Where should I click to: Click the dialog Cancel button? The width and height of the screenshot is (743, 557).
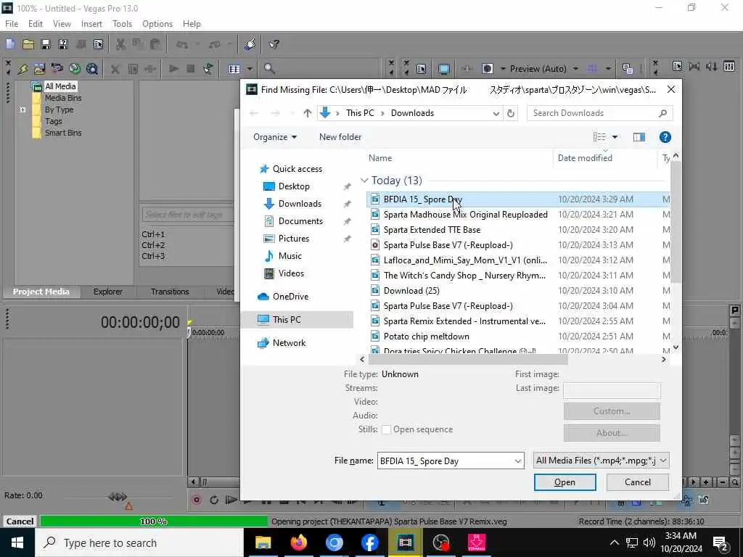pos(637,482)
